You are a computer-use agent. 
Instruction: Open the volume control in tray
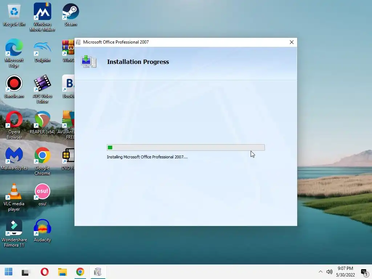click(329, 272)
